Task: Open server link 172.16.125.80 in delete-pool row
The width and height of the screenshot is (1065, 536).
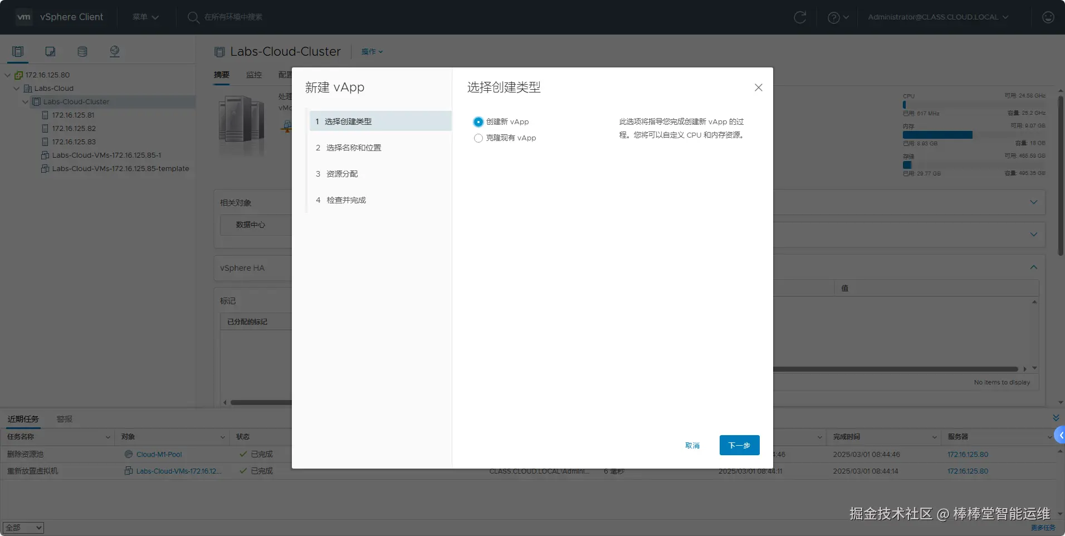Action: 968,454
